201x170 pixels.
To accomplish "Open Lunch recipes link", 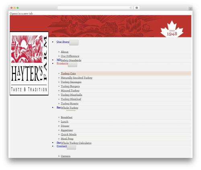I will [x=65, y=122].
